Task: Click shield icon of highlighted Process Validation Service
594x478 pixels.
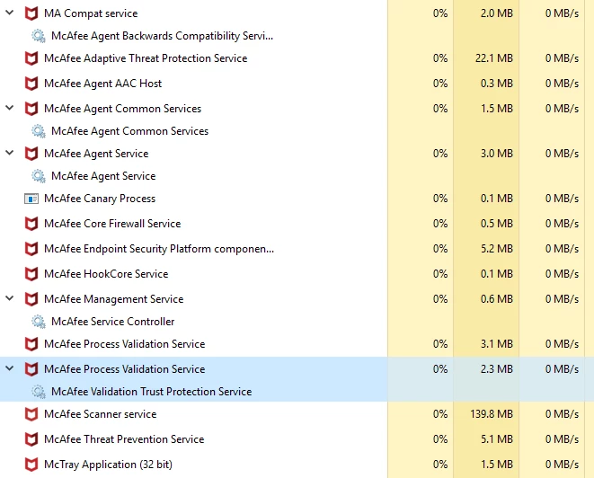Action: pos(31,369)
